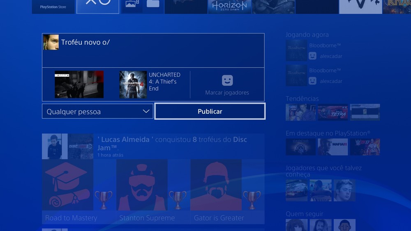The height and width of the screenshot is (231, 411).
Task: Open the WWE 2K17 featured thumbnail
Action: coord(365,147)
